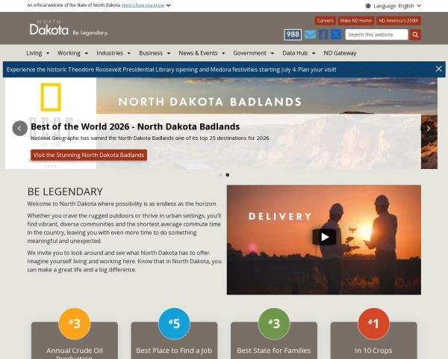Dismiss the Theodore Roosevelt Library alert banner

(x=439, y=69)
